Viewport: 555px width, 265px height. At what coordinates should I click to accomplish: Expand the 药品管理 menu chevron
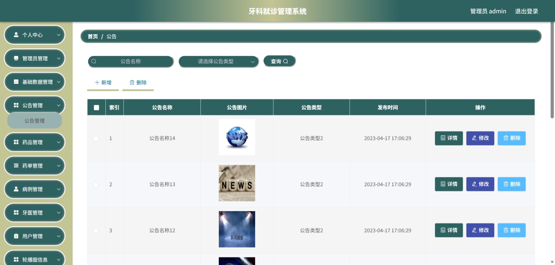click(x=59, y=142)
